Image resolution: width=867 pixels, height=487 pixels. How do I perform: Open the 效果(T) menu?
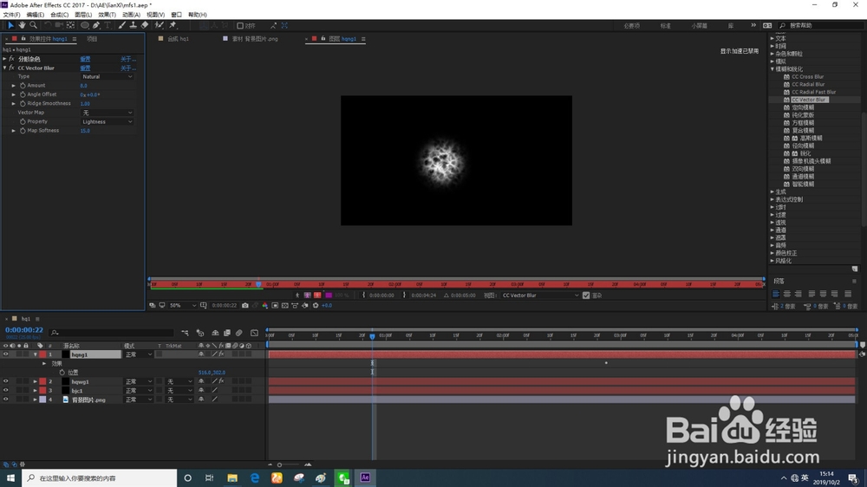coord(108,15)
